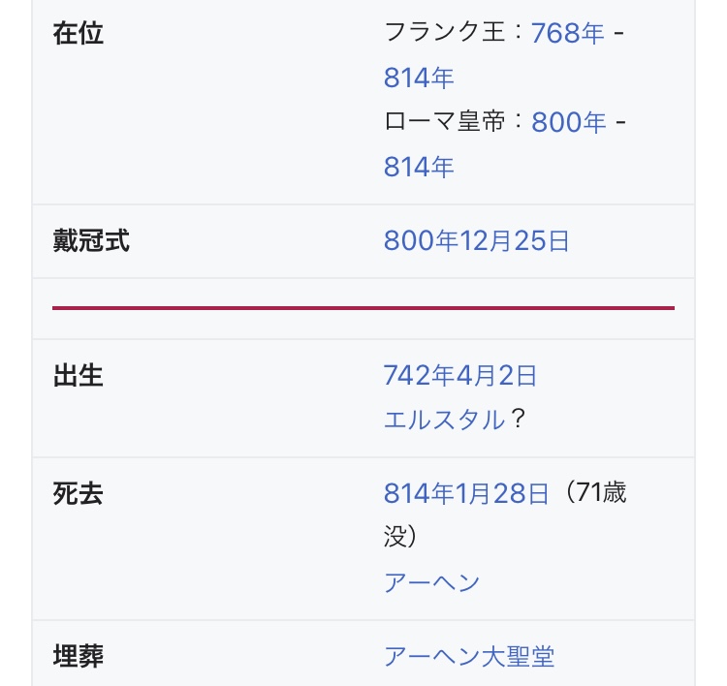The width and height of the screenshot is (727, 686).
Task: Open the 768年 year link
Action: tap(567, 33)
